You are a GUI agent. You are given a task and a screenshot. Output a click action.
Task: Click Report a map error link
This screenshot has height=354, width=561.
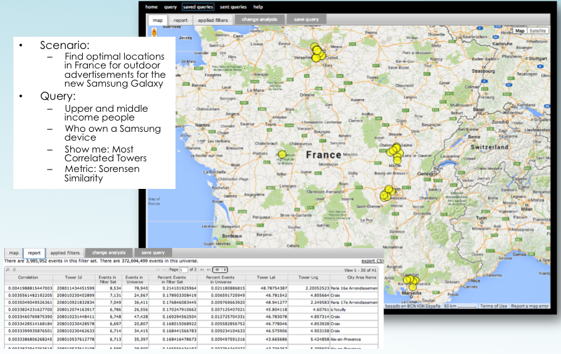(530, 306)
